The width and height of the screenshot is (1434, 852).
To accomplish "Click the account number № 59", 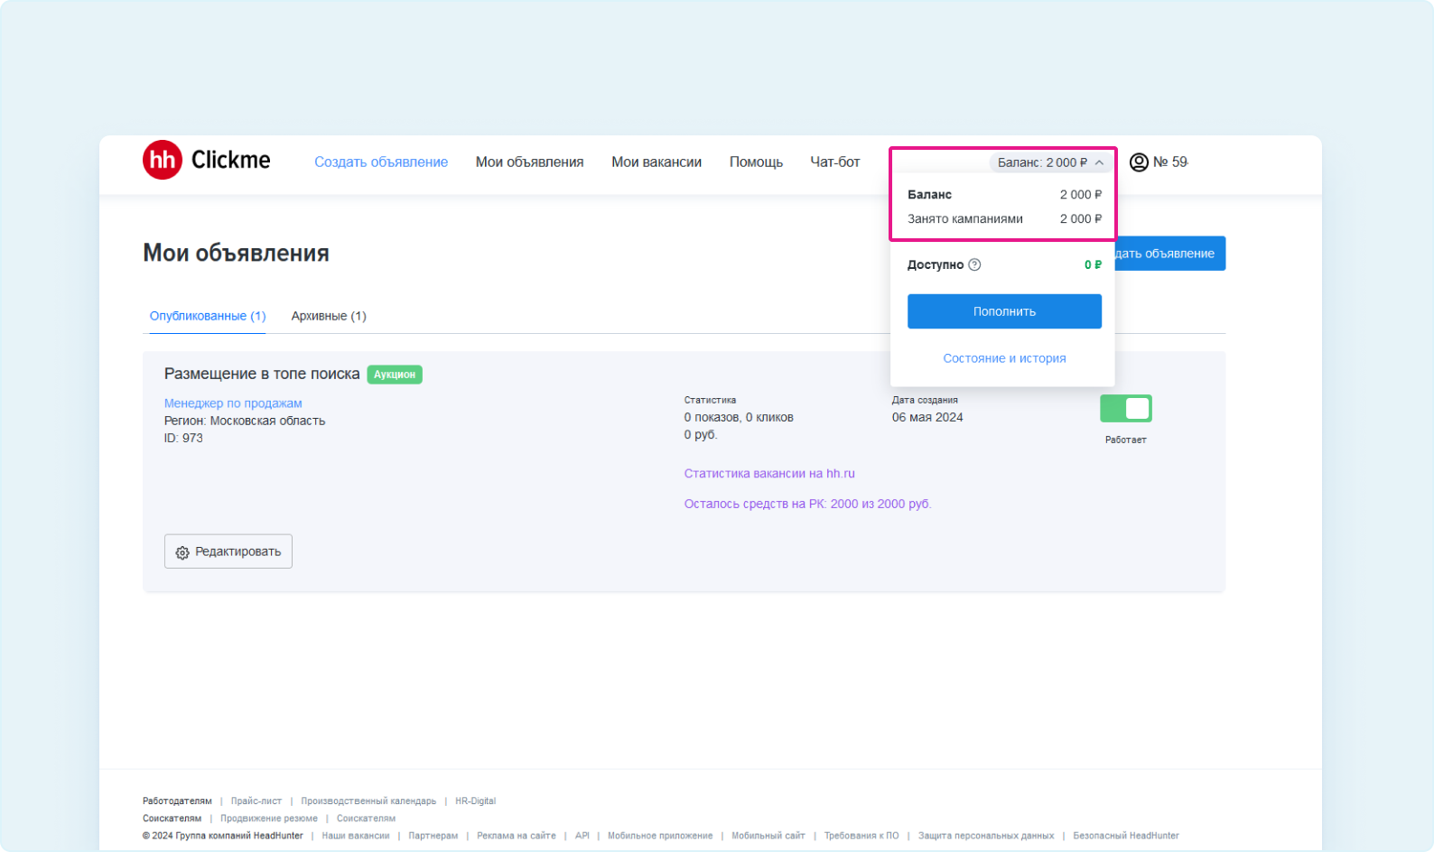I will [x=1170, y=162].
